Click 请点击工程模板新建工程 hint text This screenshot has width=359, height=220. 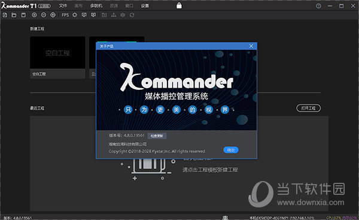pos(210,170)
